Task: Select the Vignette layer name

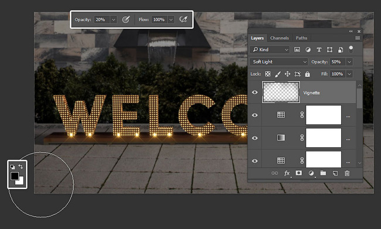Action: 311,93
